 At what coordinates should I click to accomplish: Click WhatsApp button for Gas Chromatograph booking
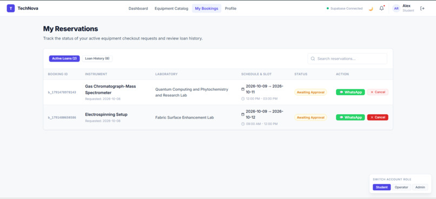pyautogui.click(x=351, y=92)
